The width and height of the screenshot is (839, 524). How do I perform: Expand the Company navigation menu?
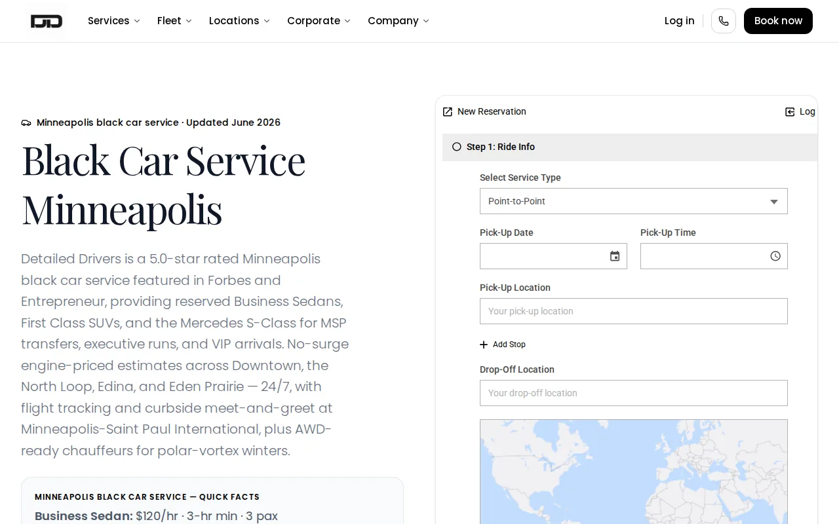pyautogui.click(x=399, y=21)
